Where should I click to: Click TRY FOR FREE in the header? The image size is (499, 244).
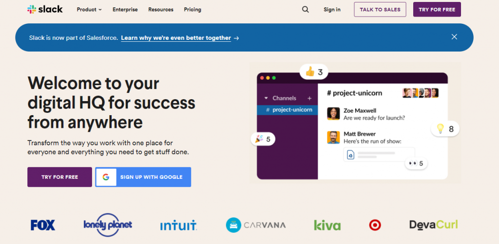pyautogui.click(x=437, y=10)
